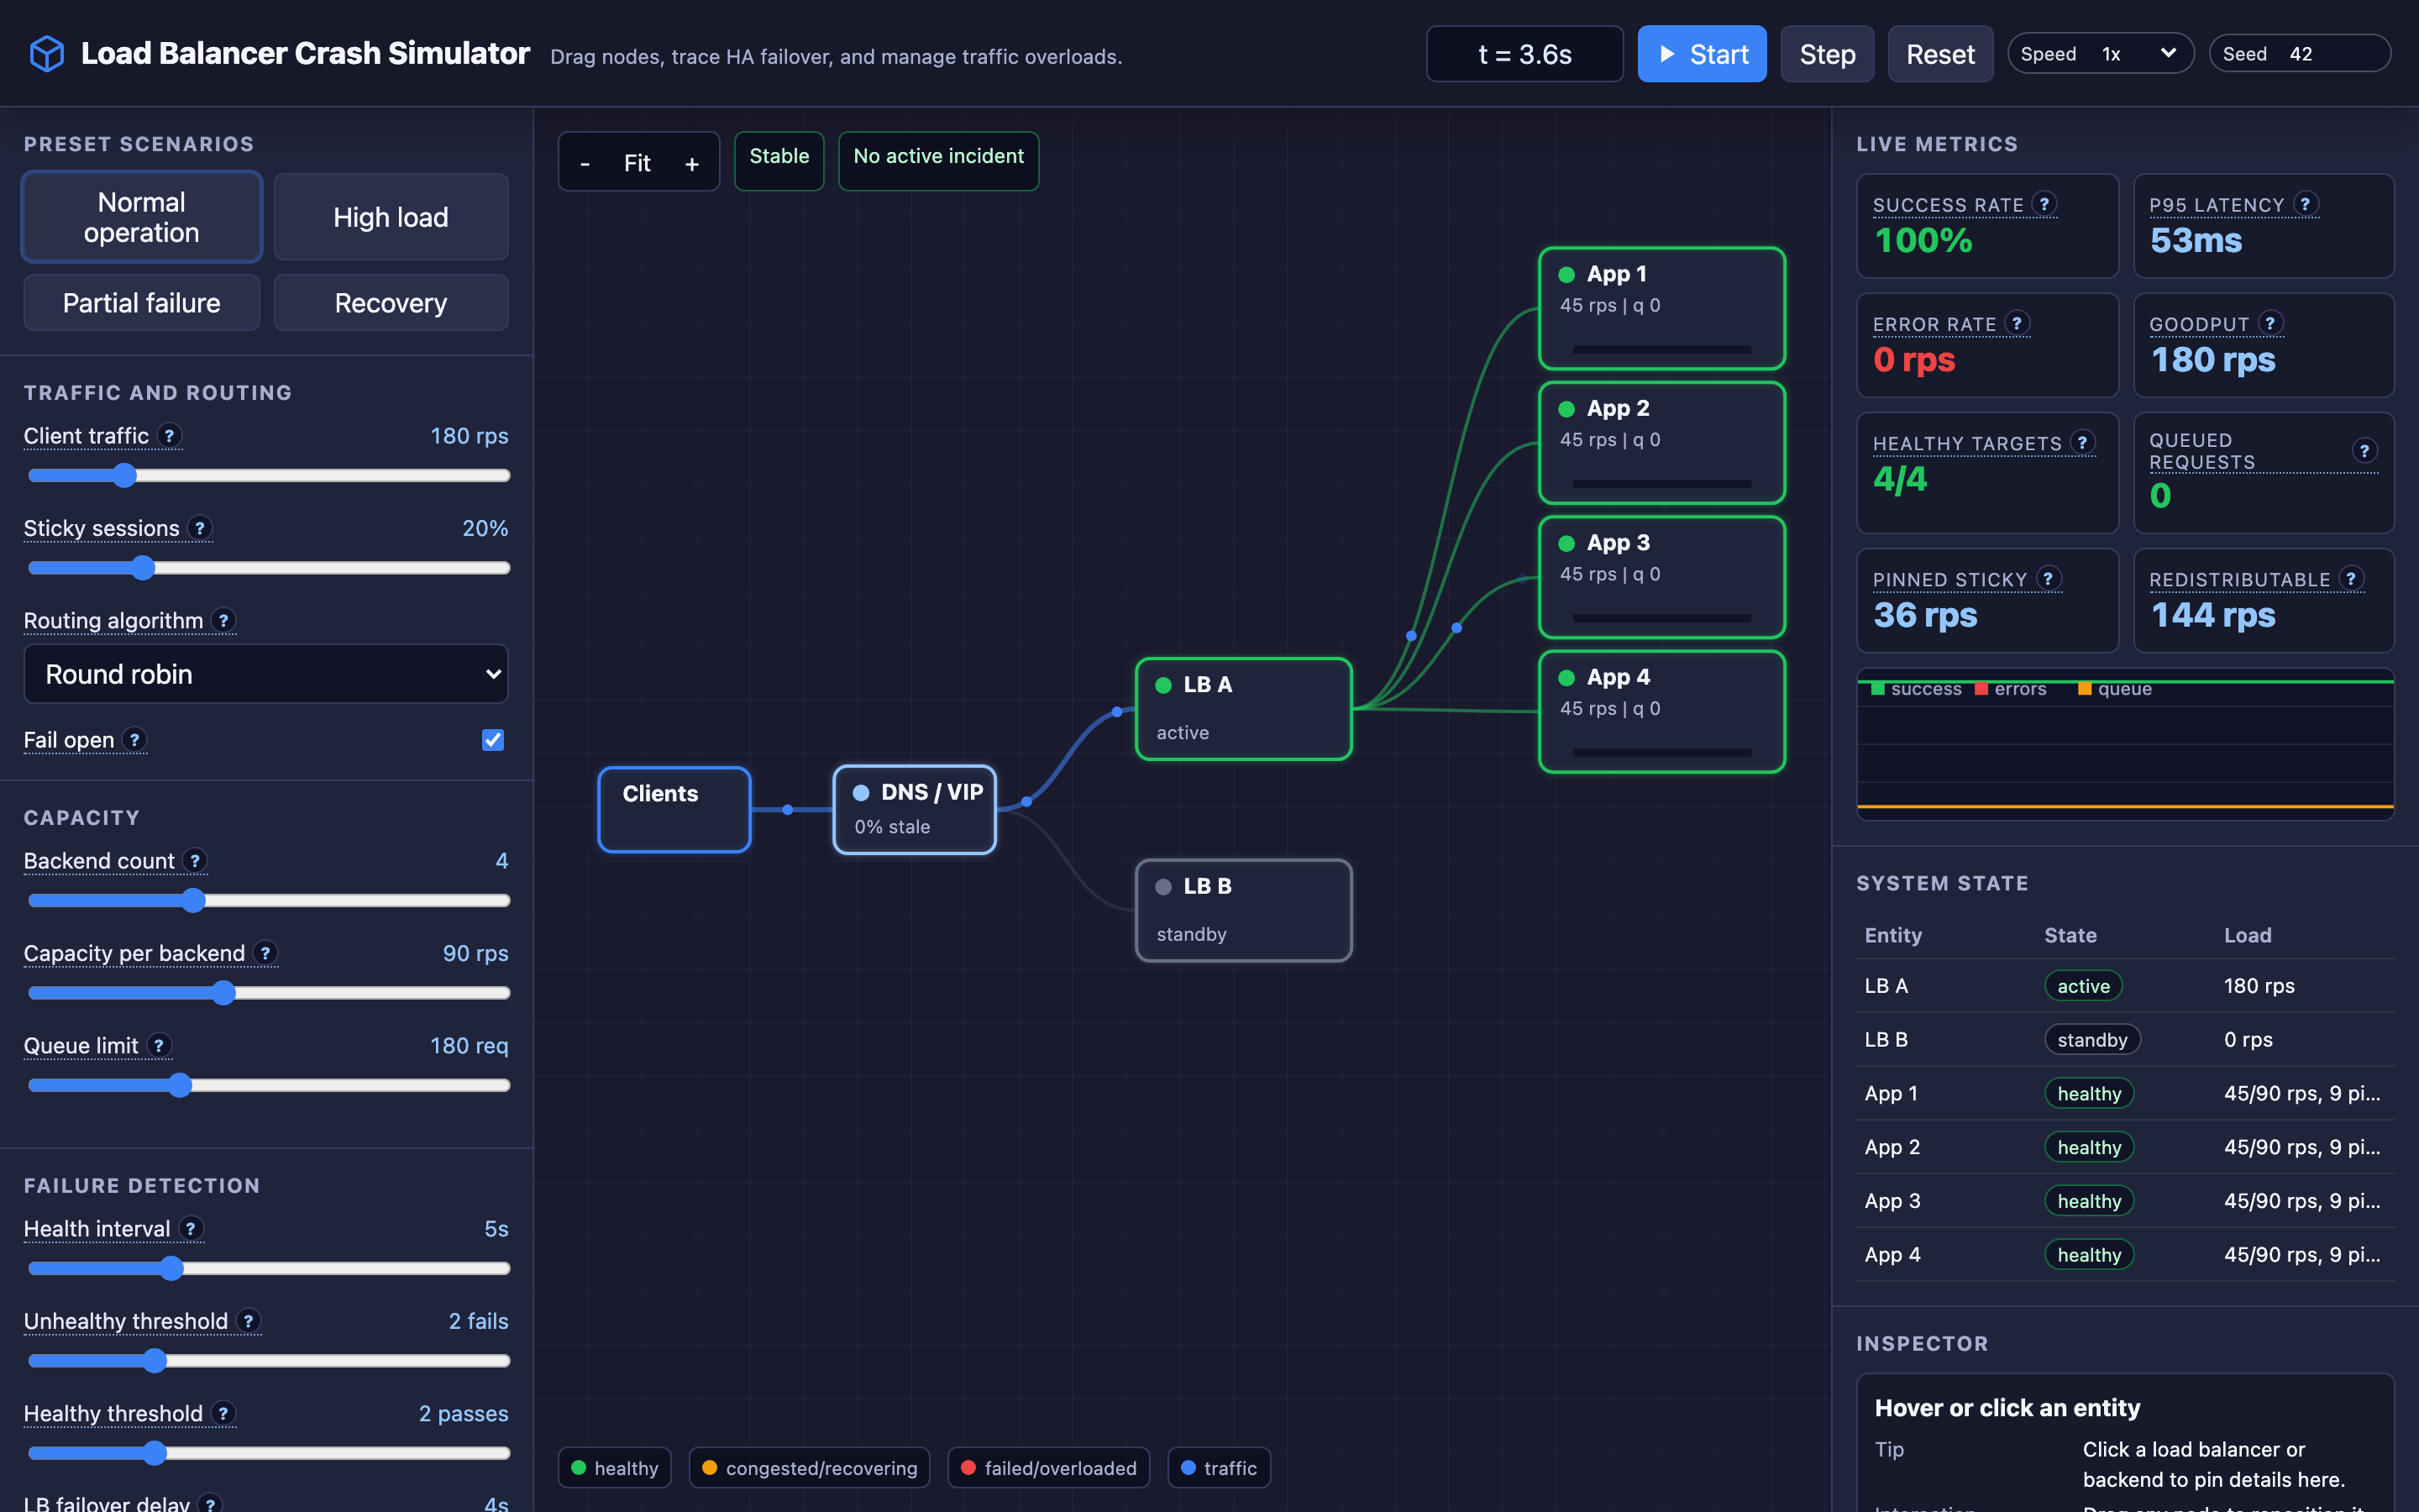Screen dimensions: 2419x1512
Task: Click Queued Requests help icon
Action: (x=2364, y=451)
